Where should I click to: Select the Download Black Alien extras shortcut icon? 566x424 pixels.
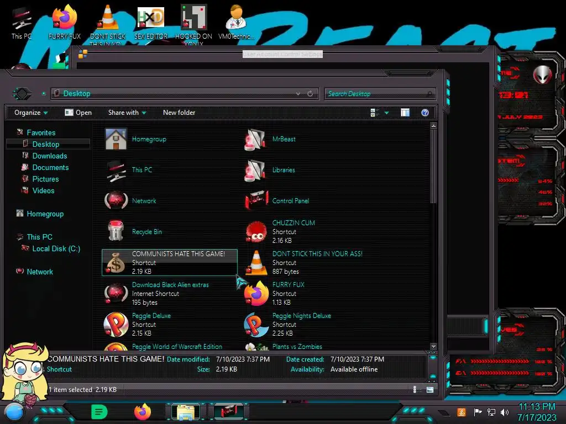[x=116, y=294]
